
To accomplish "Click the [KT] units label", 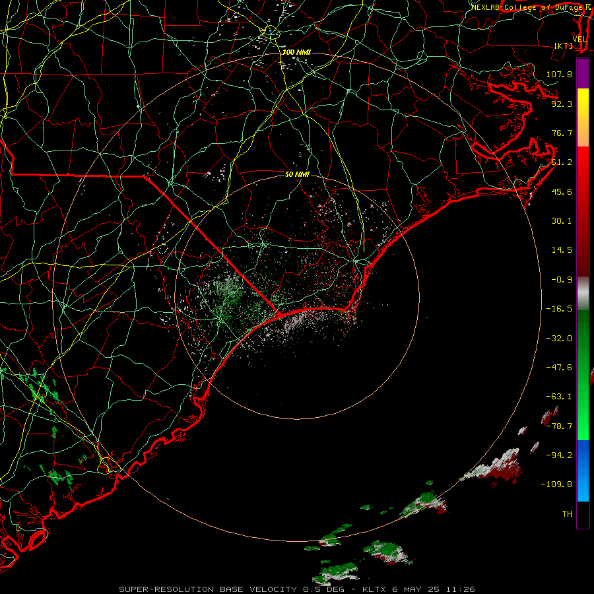I will coord(564,46).
